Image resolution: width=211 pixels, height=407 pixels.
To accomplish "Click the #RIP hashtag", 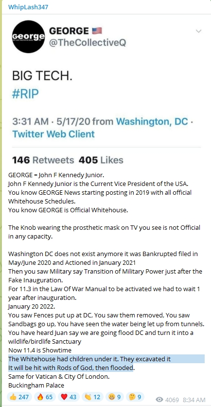I will (x=25, y=93).
